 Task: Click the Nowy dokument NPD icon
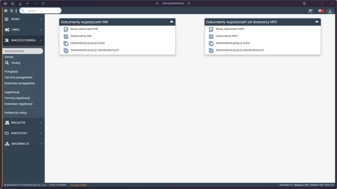[x=211, y=29]
